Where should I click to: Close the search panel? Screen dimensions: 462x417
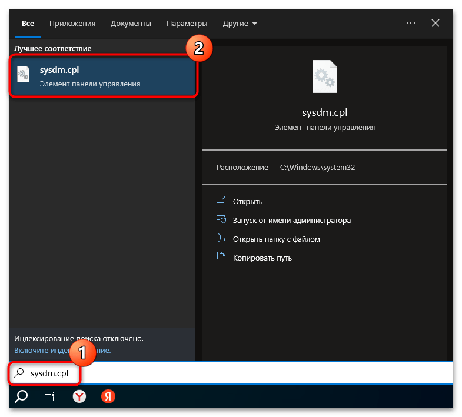coord(436,23)
